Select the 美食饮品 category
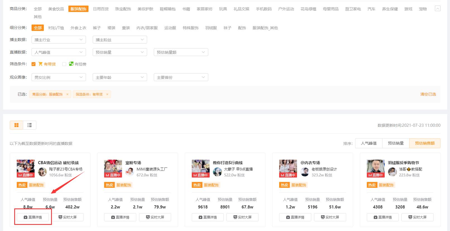This screenshot has height=231, width=450. (x=56, y=9)
